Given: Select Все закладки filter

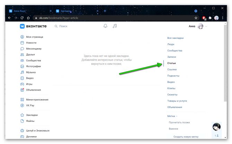Looking at the screenshot, I should click(x=175, y=38).
